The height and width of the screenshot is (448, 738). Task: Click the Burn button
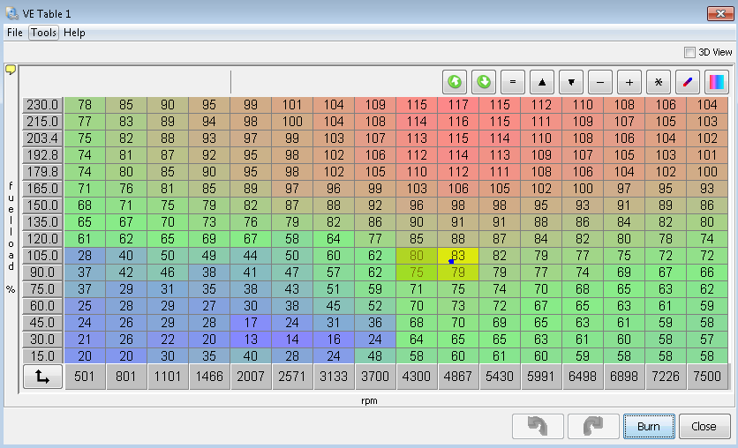pyautogui.click(x=648, y=426)
